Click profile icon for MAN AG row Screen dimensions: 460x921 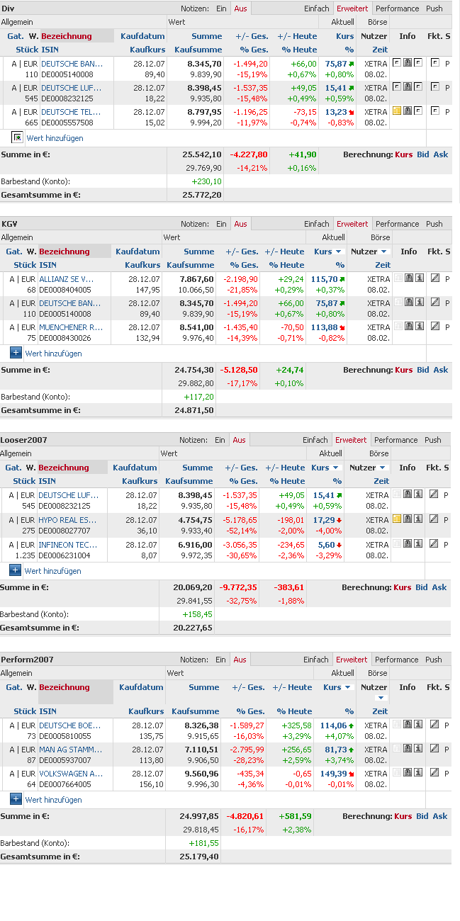(408, 749)
